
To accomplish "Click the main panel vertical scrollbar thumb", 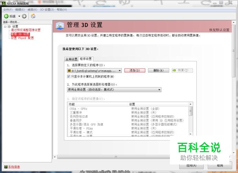I will (234, 51).
